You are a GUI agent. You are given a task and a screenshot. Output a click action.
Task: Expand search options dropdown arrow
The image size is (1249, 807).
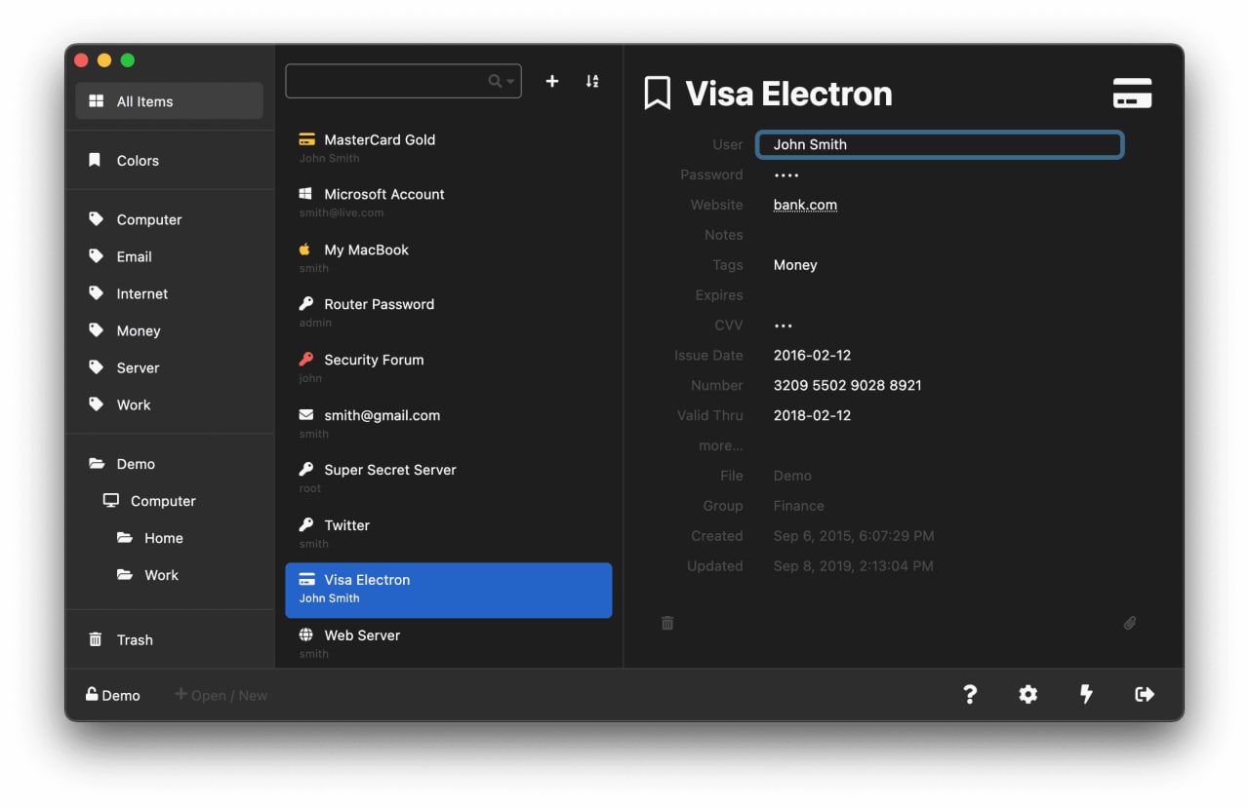510,82
